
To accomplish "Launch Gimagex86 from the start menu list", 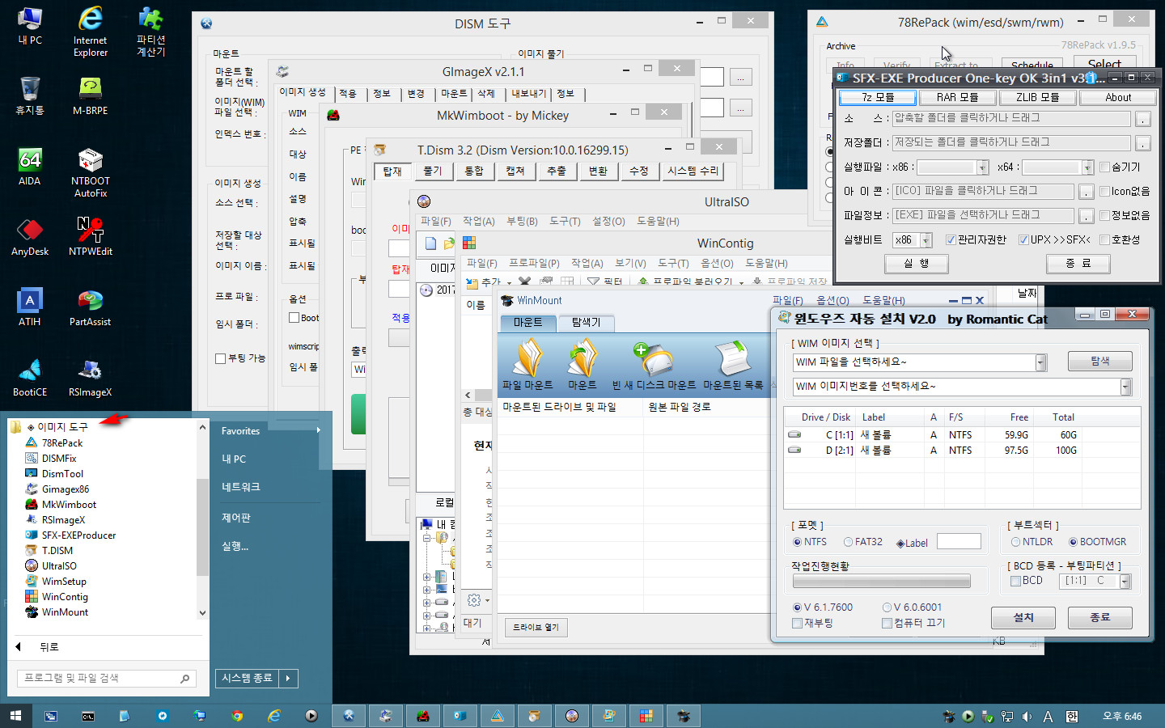I will [x=66, y=489].
